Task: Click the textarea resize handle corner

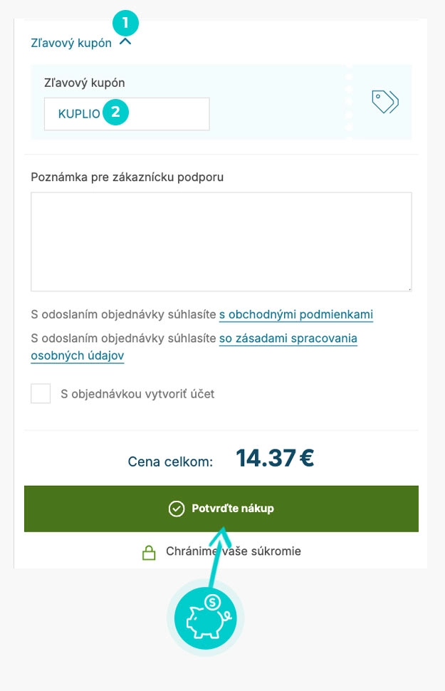Action: [x=409, y=288]
